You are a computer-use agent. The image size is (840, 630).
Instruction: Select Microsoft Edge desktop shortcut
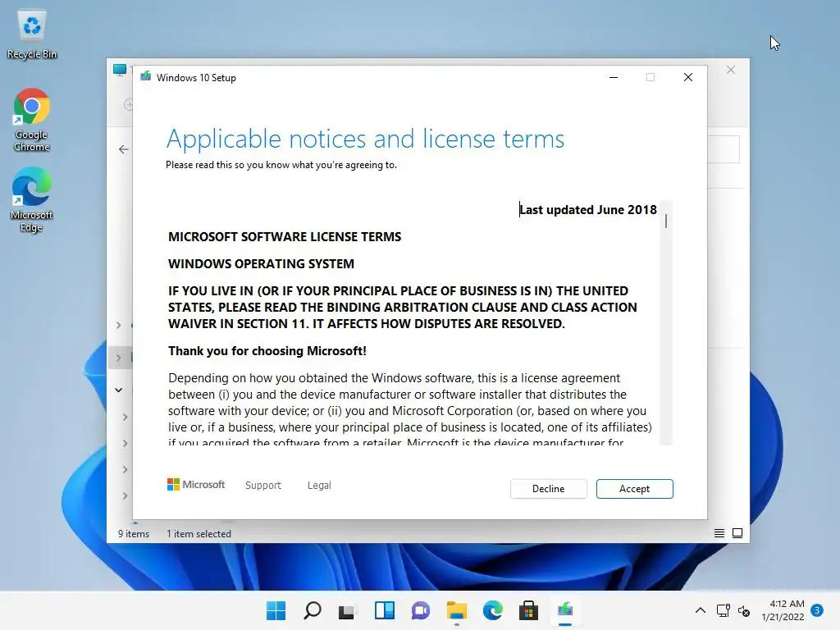tap(32, 200)
